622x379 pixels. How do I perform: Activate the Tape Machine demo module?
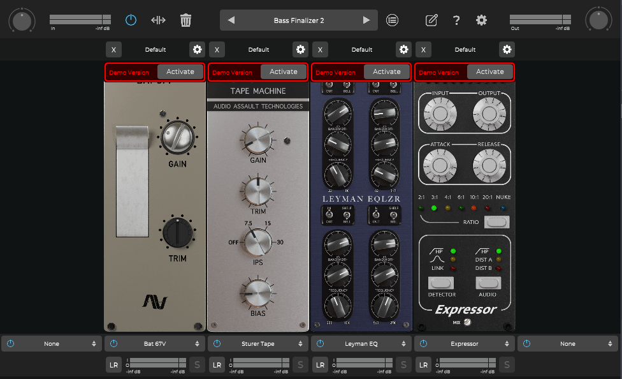(283, 72)
